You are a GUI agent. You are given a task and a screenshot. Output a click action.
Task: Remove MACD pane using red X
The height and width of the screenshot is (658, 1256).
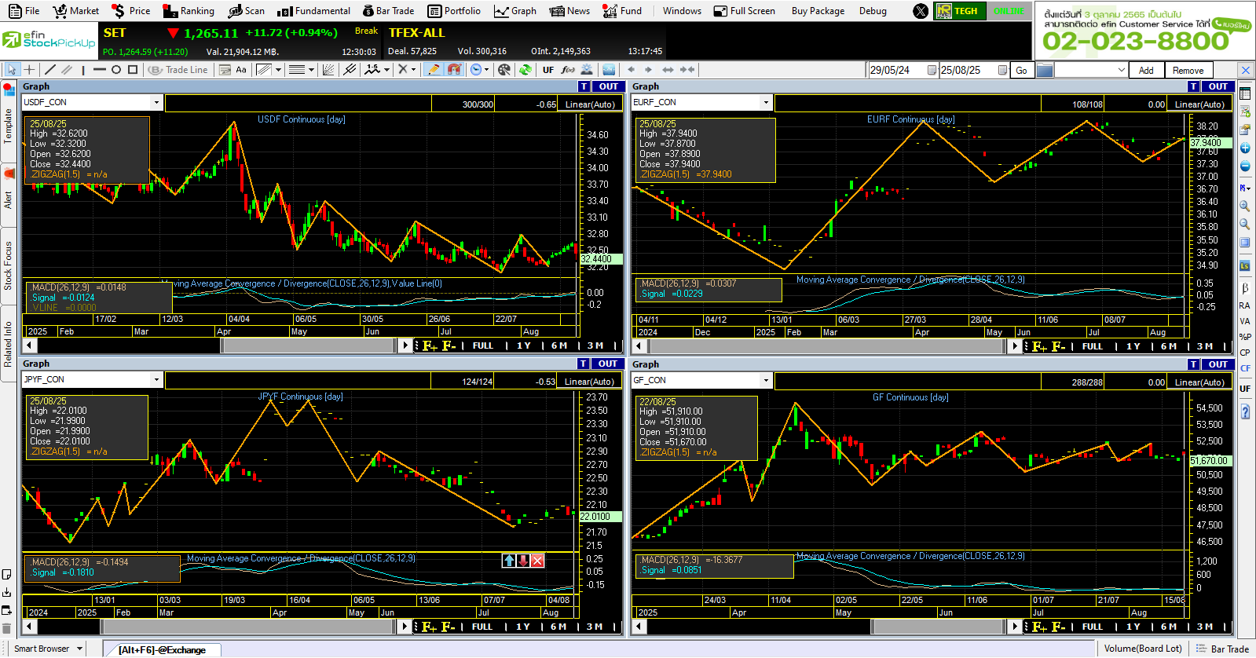click(x=537, y=561)
